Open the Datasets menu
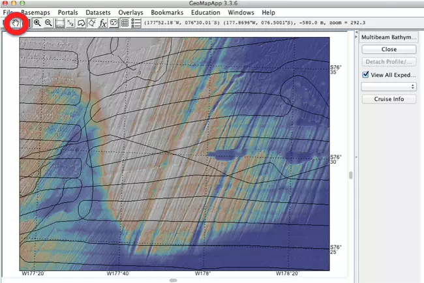The image size is (424, 283). 97,12
